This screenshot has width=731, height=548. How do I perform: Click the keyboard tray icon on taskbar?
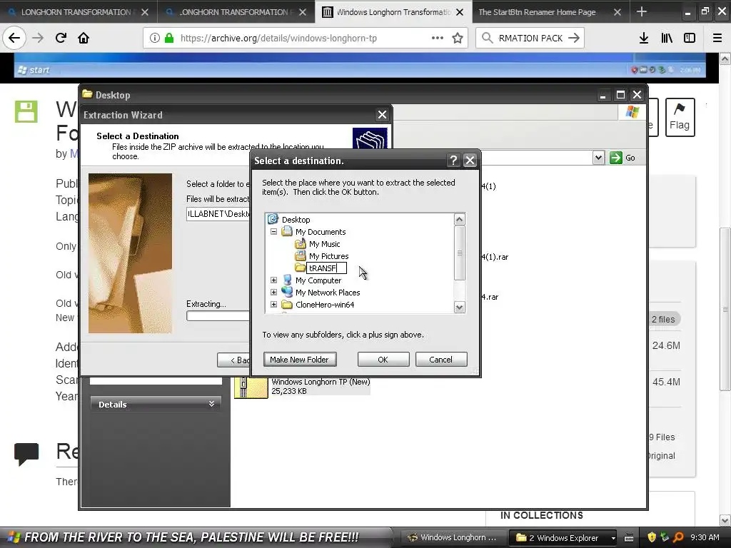coord(628,538)
